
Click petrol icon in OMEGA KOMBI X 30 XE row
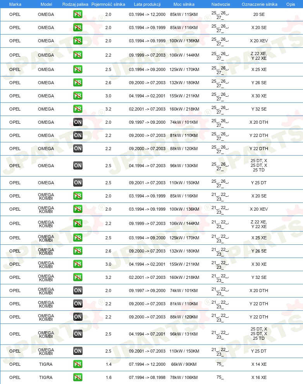[x=78, y=264]
